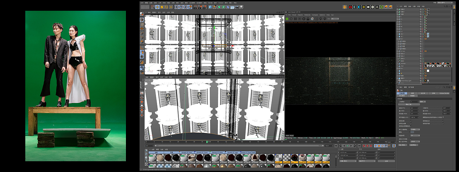Click the Octane sun daylight icon
Screen dimensions: 459x172
(x=364, y=7)
